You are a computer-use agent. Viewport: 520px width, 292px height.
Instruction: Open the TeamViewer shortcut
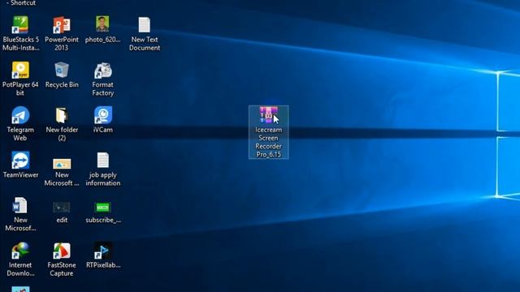coord(20,161)
